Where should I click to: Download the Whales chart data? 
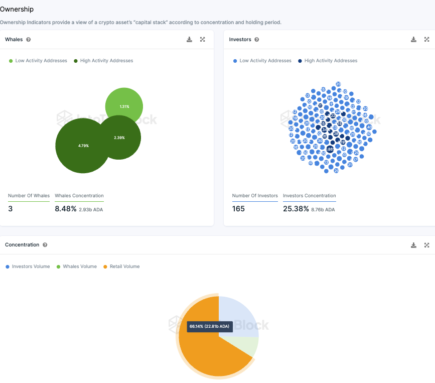(189, 40)
